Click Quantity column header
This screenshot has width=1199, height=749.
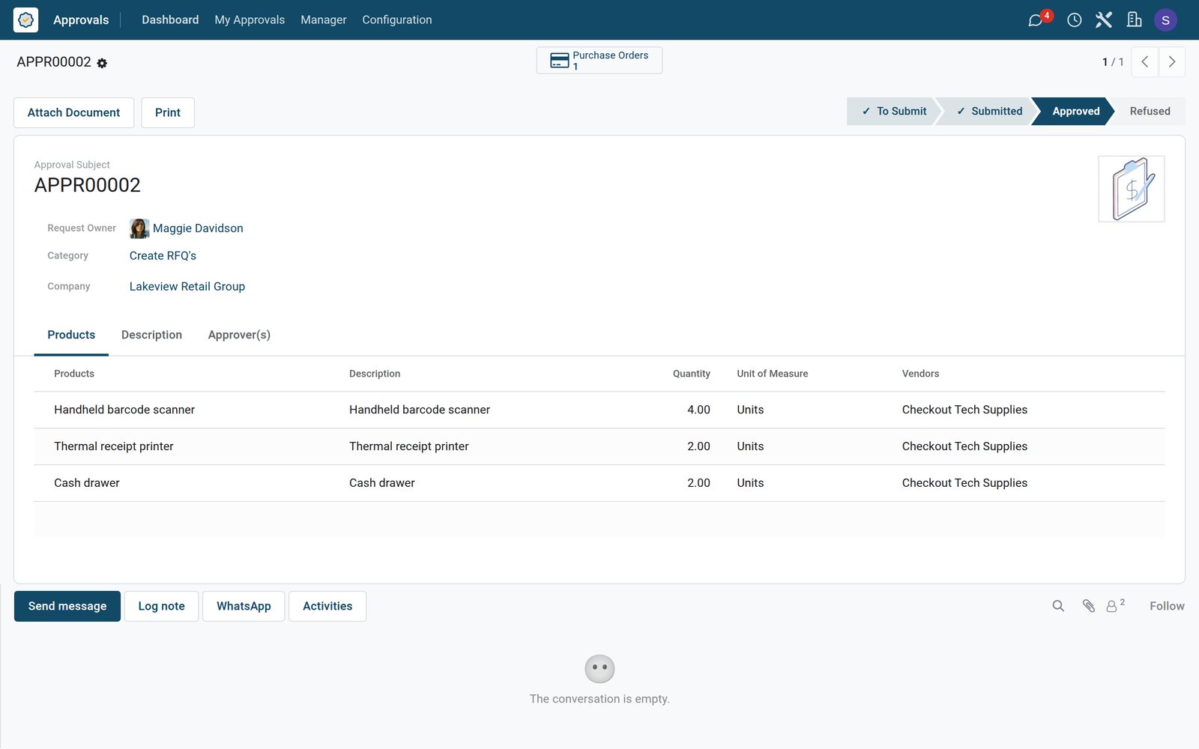point(691,374)
